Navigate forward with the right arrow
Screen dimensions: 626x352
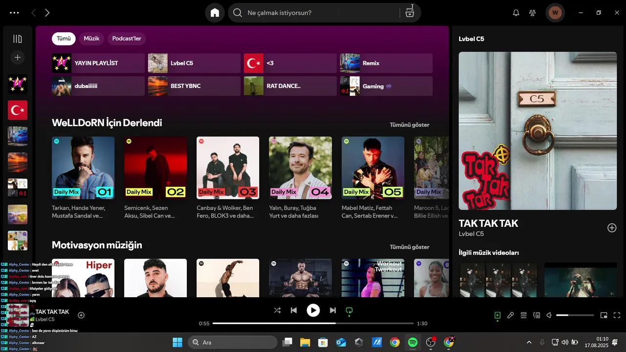click(x=47, y=13)
